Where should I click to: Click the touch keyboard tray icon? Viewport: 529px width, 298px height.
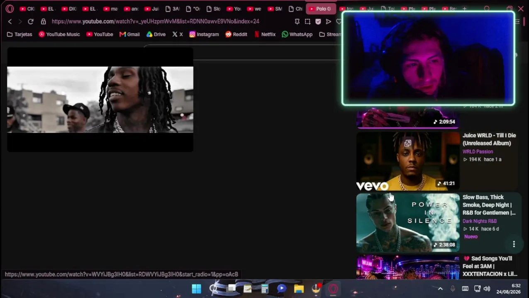click(x=465, y=288)
